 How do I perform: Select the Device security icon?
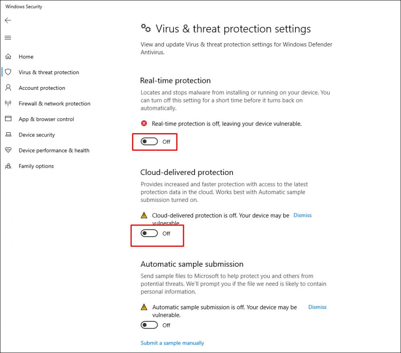8,135
